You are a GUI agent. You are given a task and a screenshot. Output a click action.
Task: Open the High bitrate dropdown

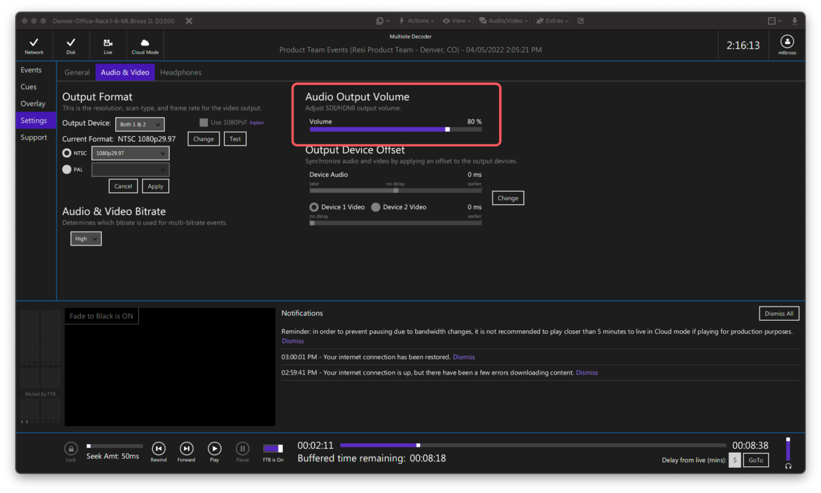point(86,238)
